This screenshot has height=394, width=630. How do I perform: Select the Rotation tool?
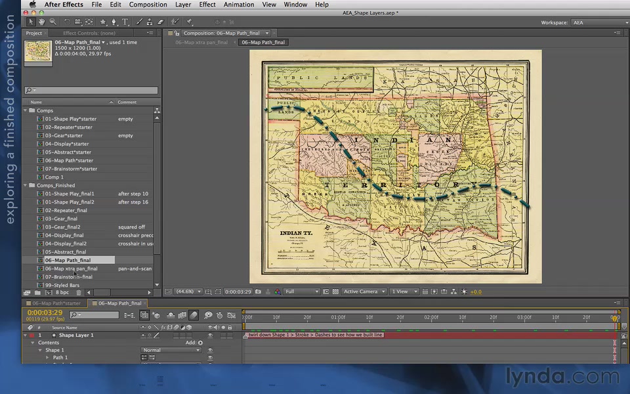(67, 22)
